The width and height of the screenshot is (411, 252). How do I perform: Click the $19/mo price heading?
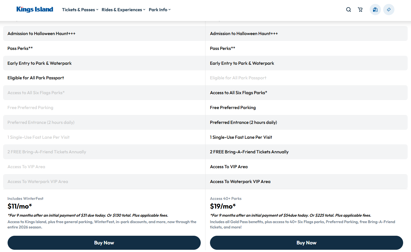pos(223,206)
